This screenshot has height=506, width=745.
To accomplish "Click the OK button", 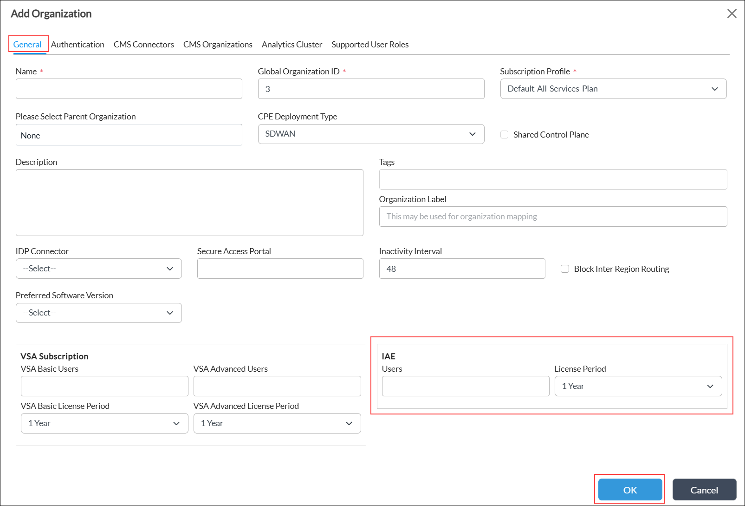I will point(630,490).
